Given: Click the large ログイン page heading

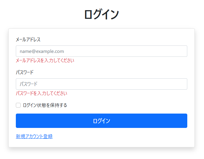Looking at the screenshot, I should click(102, 14).
